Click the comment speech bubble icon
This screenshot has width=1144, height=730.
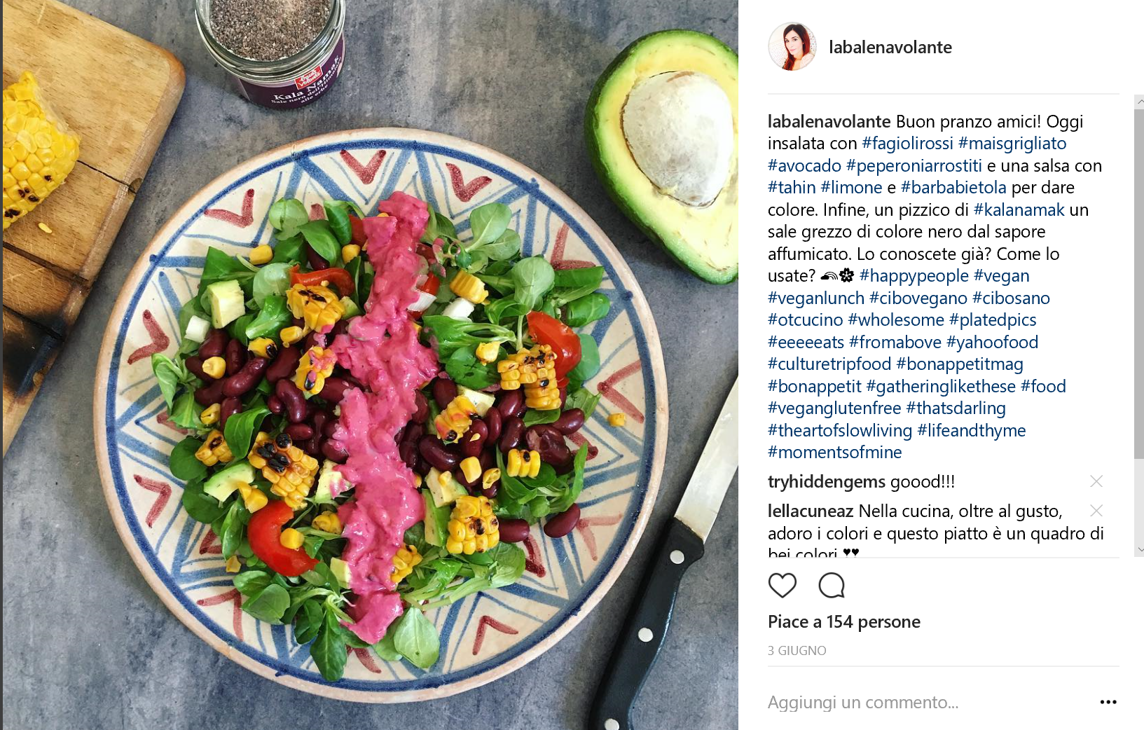point(832,585)
